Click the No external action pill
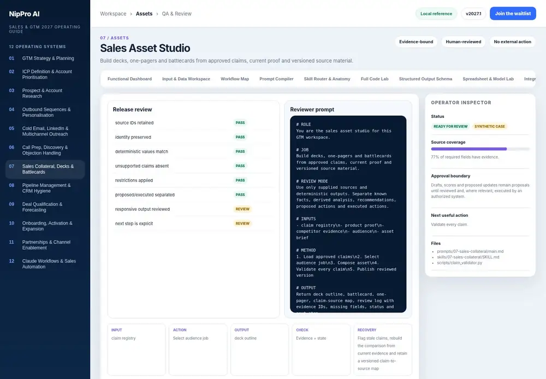 tap(512, 42)
